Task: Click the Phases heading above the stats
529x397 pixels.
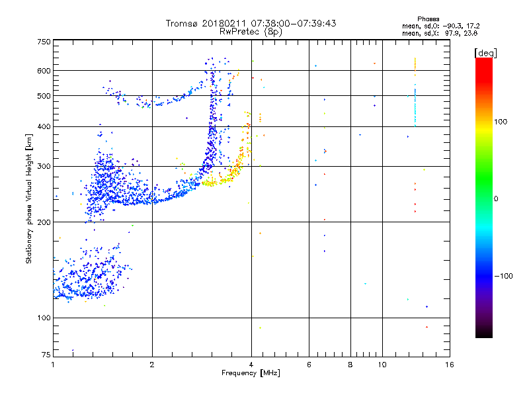Action: [428, 19]
